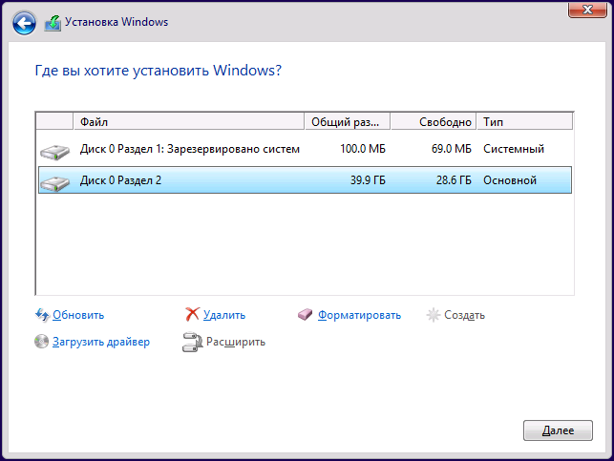Click the Disk 0 Partition 1 drive icon
614x461 pixels.
54,151
